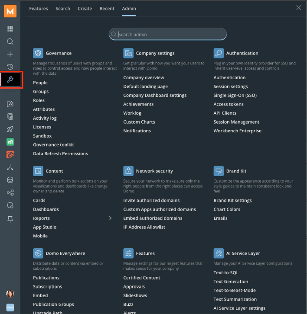This screenshot has height=314, width=307.
Task: Open the Activity log link
Action: pos(45,118)
